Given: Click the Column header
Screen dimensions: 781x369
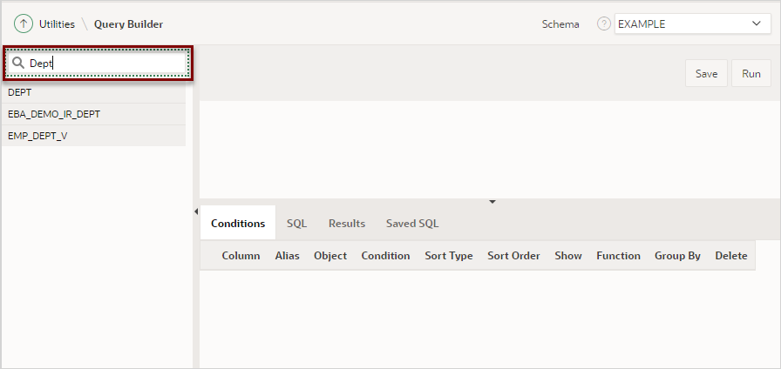Looking at the screenshot, I should 241,256.
